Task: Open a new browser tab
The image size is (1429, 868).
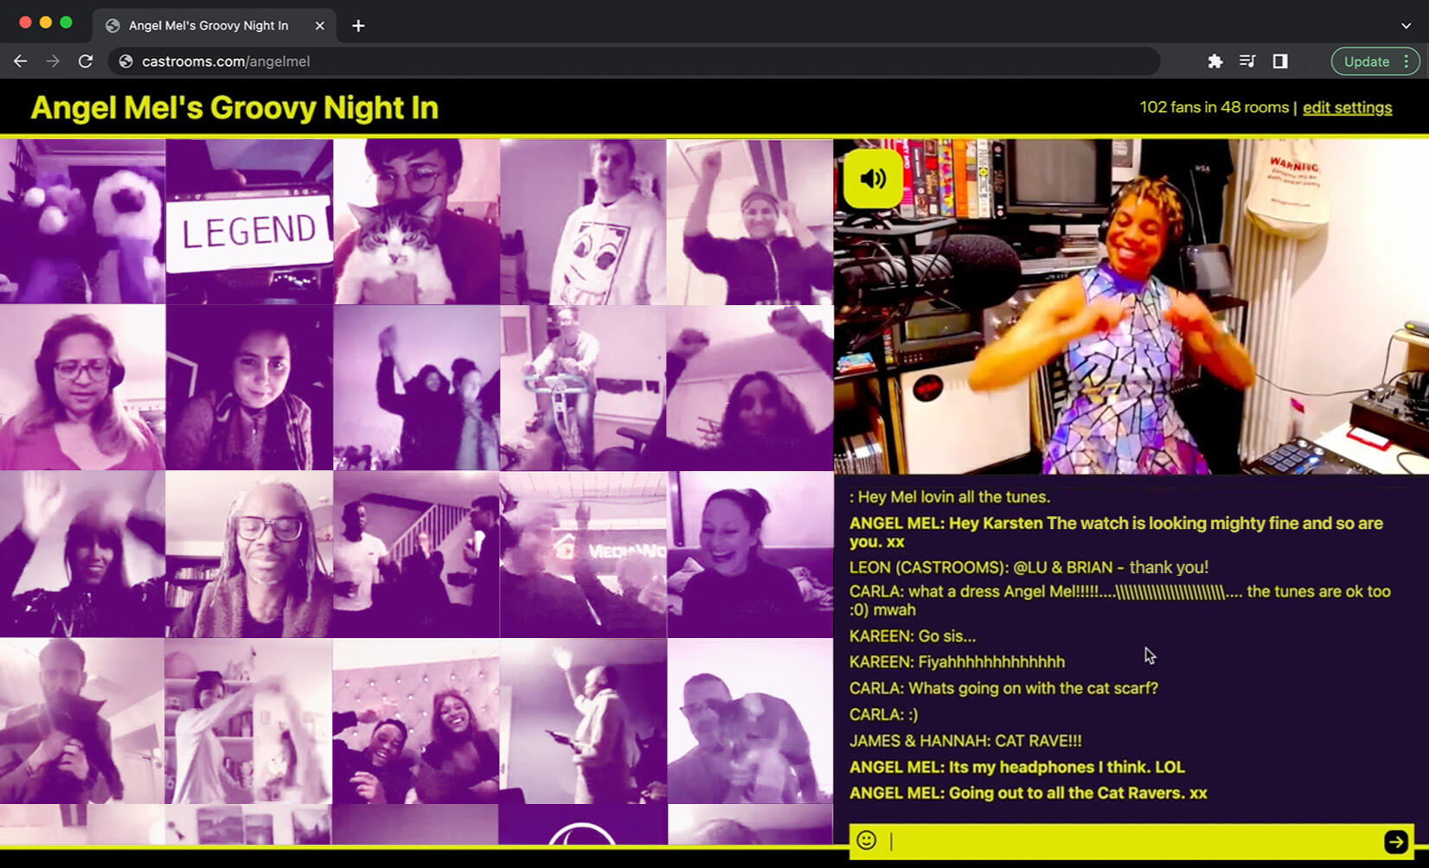Action: pos(358,26)
